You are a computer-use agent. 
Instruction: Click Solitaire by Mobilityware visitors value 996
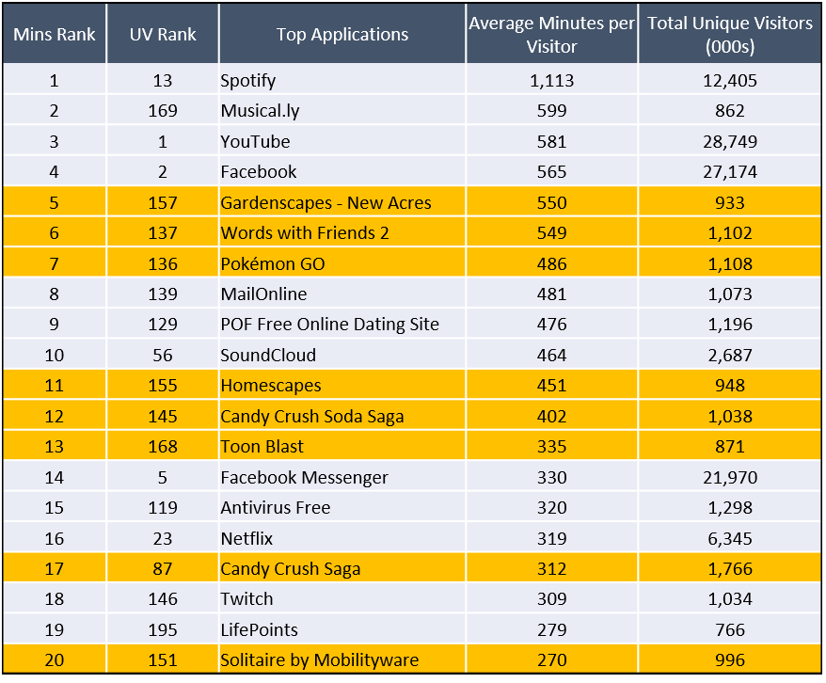730,659
